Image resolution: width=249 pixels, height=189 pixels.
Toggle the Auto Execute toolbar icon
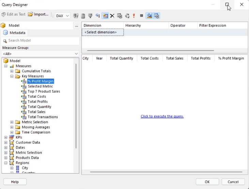click(98, 16)
